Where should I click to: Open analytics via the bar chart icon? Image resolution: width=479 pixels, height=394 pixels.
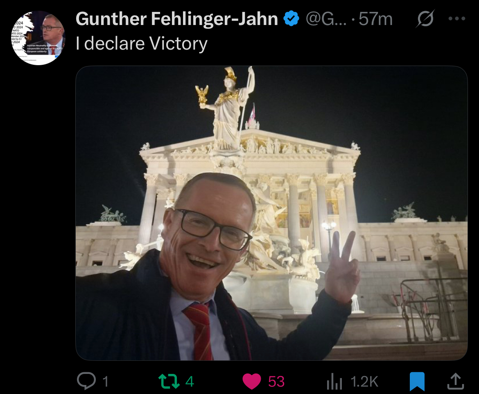click(x=334, y=382)
